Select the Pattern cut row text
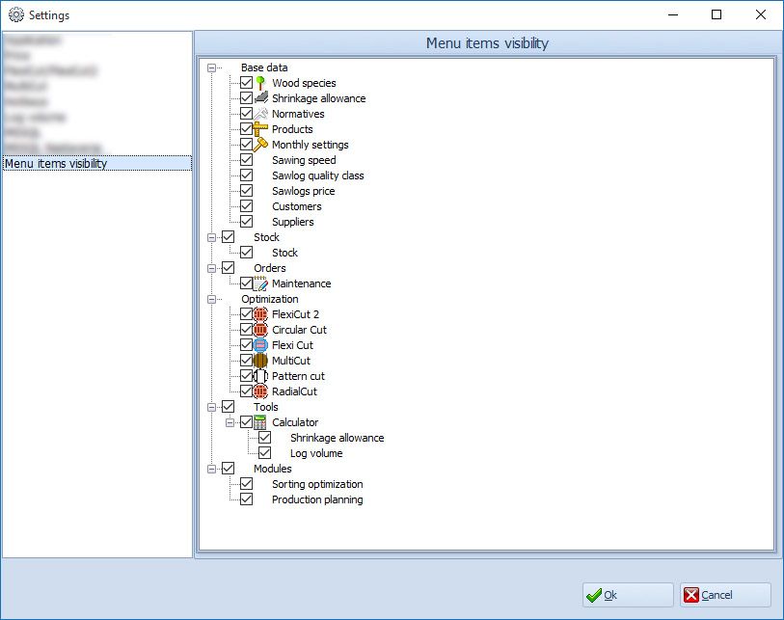Viewport: 784px width, 620px height. coord(298,376)
